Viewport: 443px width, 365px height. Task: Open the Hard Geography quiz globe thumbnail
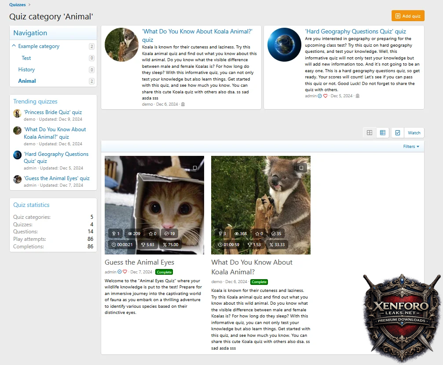tap(284, 44)
